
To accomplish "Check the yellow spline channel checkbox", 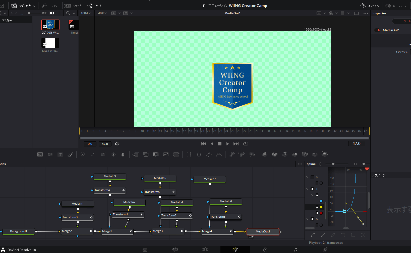I will pyautogui.click(x=317, y=207).
